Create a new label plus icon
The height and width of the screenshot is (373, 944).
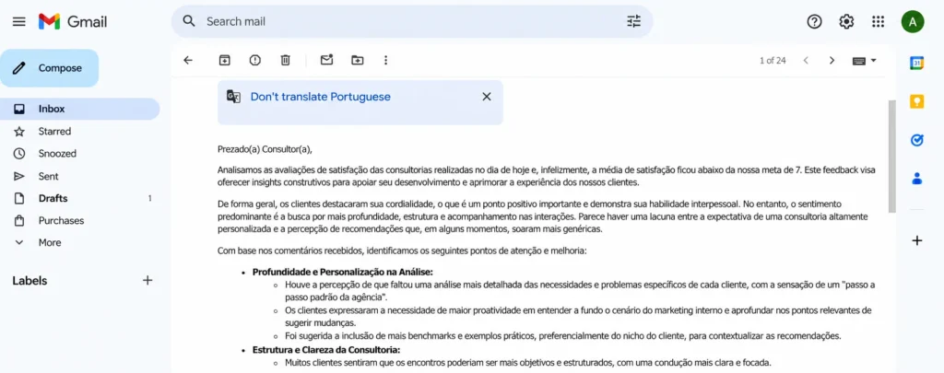(147, 280)
